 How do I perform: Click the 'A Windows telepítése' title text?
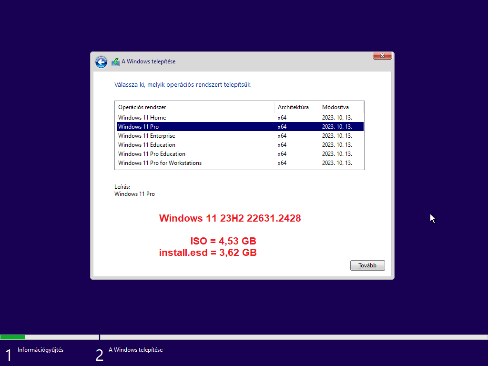149,61
